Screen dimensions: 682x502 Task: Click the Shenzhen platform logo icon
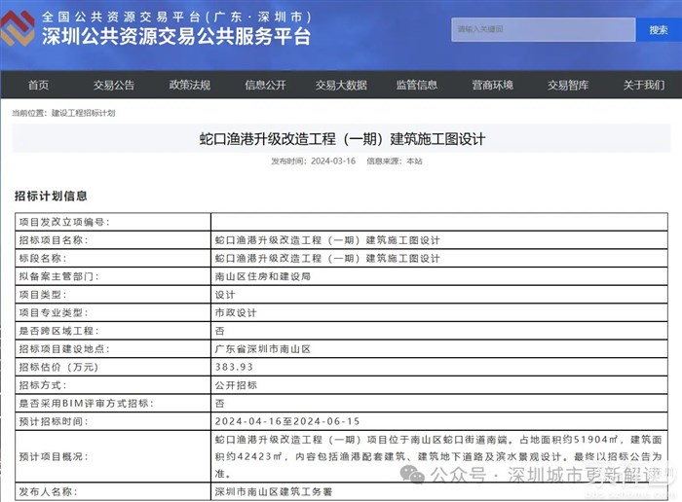[x=18, y=29]
